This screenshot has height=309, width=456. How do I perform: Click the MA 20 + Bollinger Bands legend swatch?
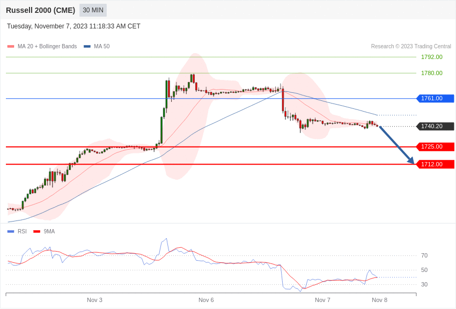11,46
